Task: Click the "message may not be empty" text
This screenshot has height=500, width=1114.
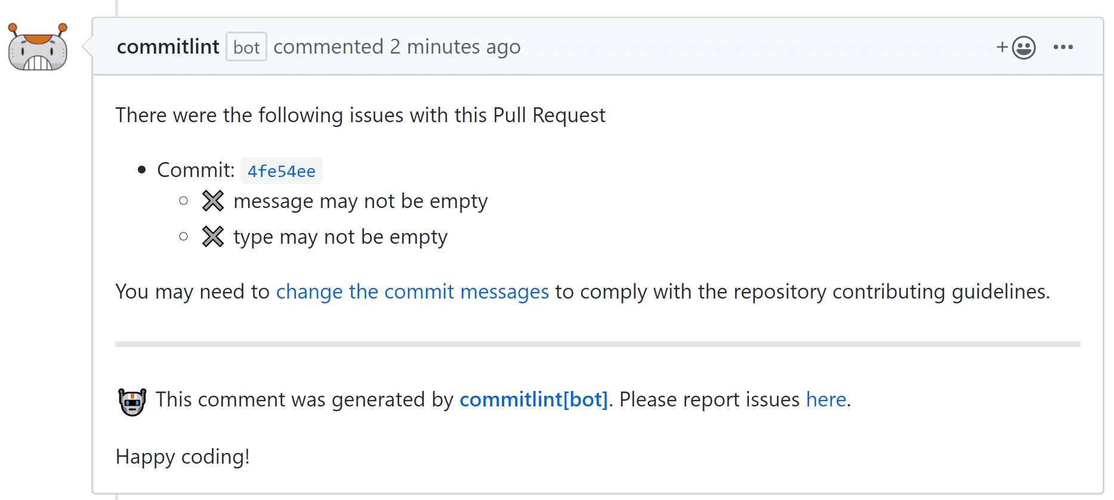Action: pos(360,201)
